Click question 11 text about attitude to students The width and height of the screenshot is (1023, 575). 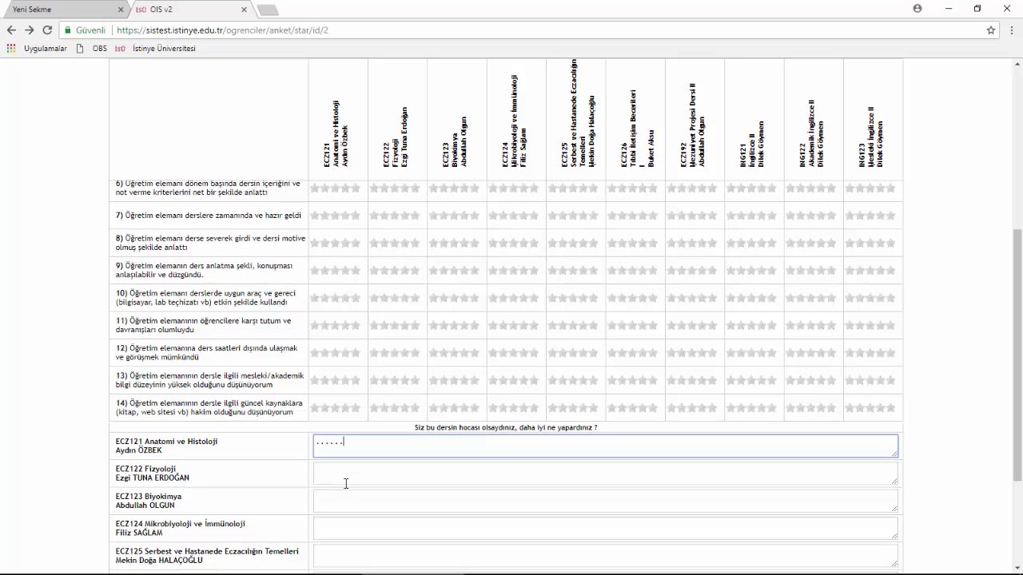(x=204, y=325)
